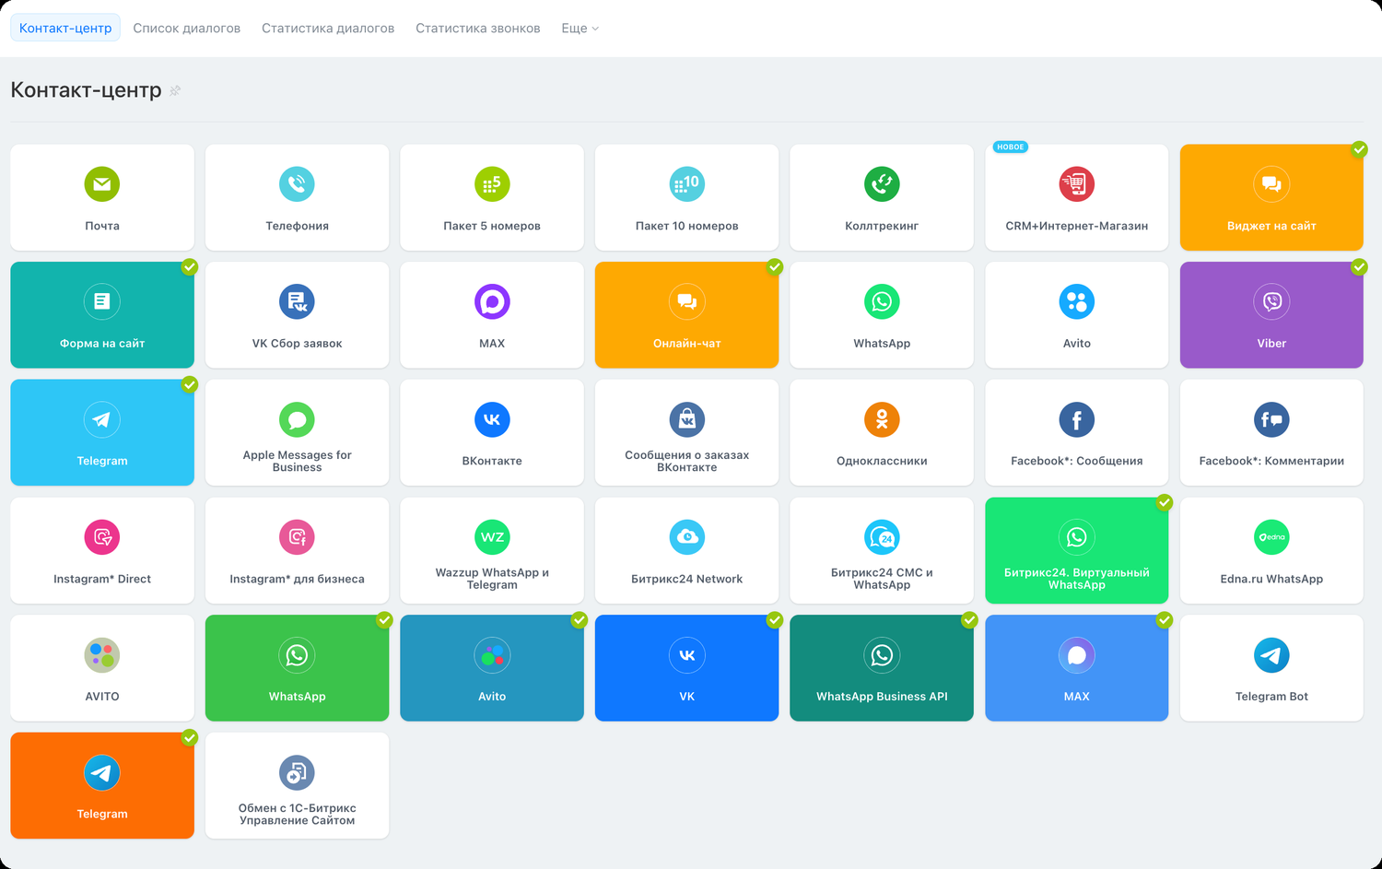This screenshot has width=1382, height=869.
Task: Click the ВКонтакте logo icon
Action: pyautogui.click(x=492, y=419)
